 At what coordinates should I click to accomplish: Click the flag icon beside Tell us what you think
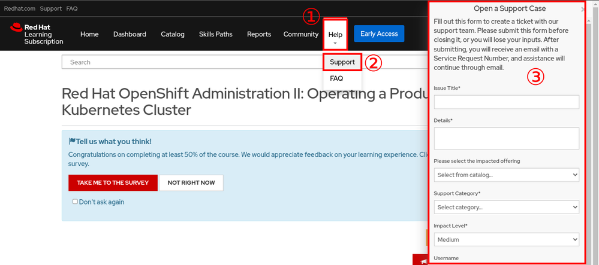coord(72,142)
